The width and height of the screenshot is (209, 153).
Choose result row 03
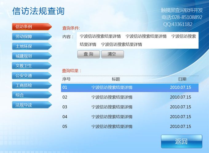[129, 107]
